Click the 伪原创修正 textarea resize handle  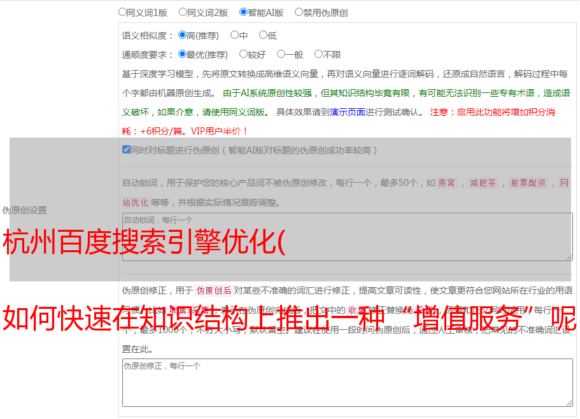pos(569,403)
